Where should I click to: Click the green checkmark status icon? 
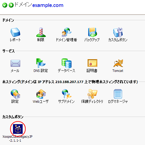5,5
